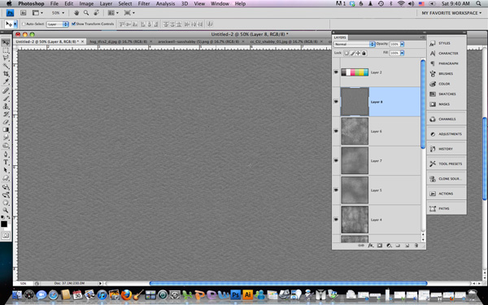Image resolution: width=488 pixels, height=305 pixels.
Task: Select the Rectangular Marquee tool
Action: click(6, 50)
